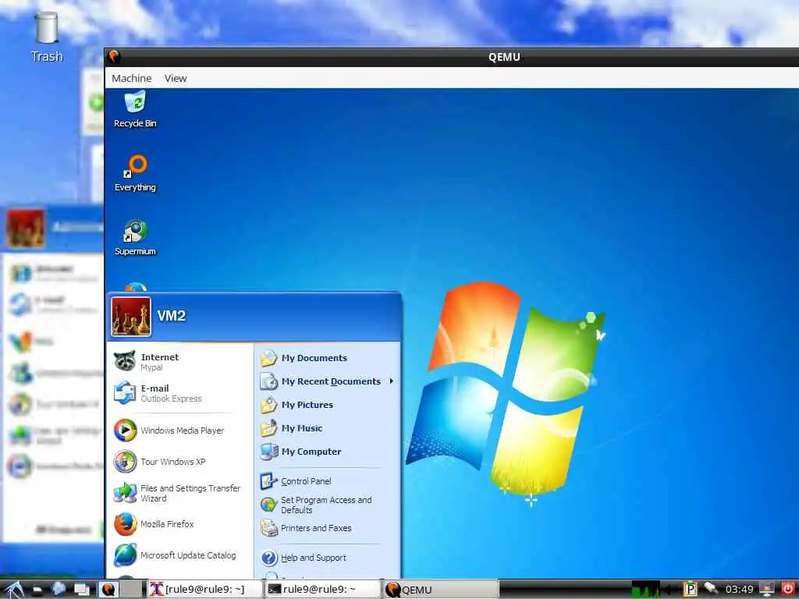Image resolution: width=799 pixels, height=599 pixels.
Task: Open Mypal raccoon Internet icon
Action: [x=124, y=361]
